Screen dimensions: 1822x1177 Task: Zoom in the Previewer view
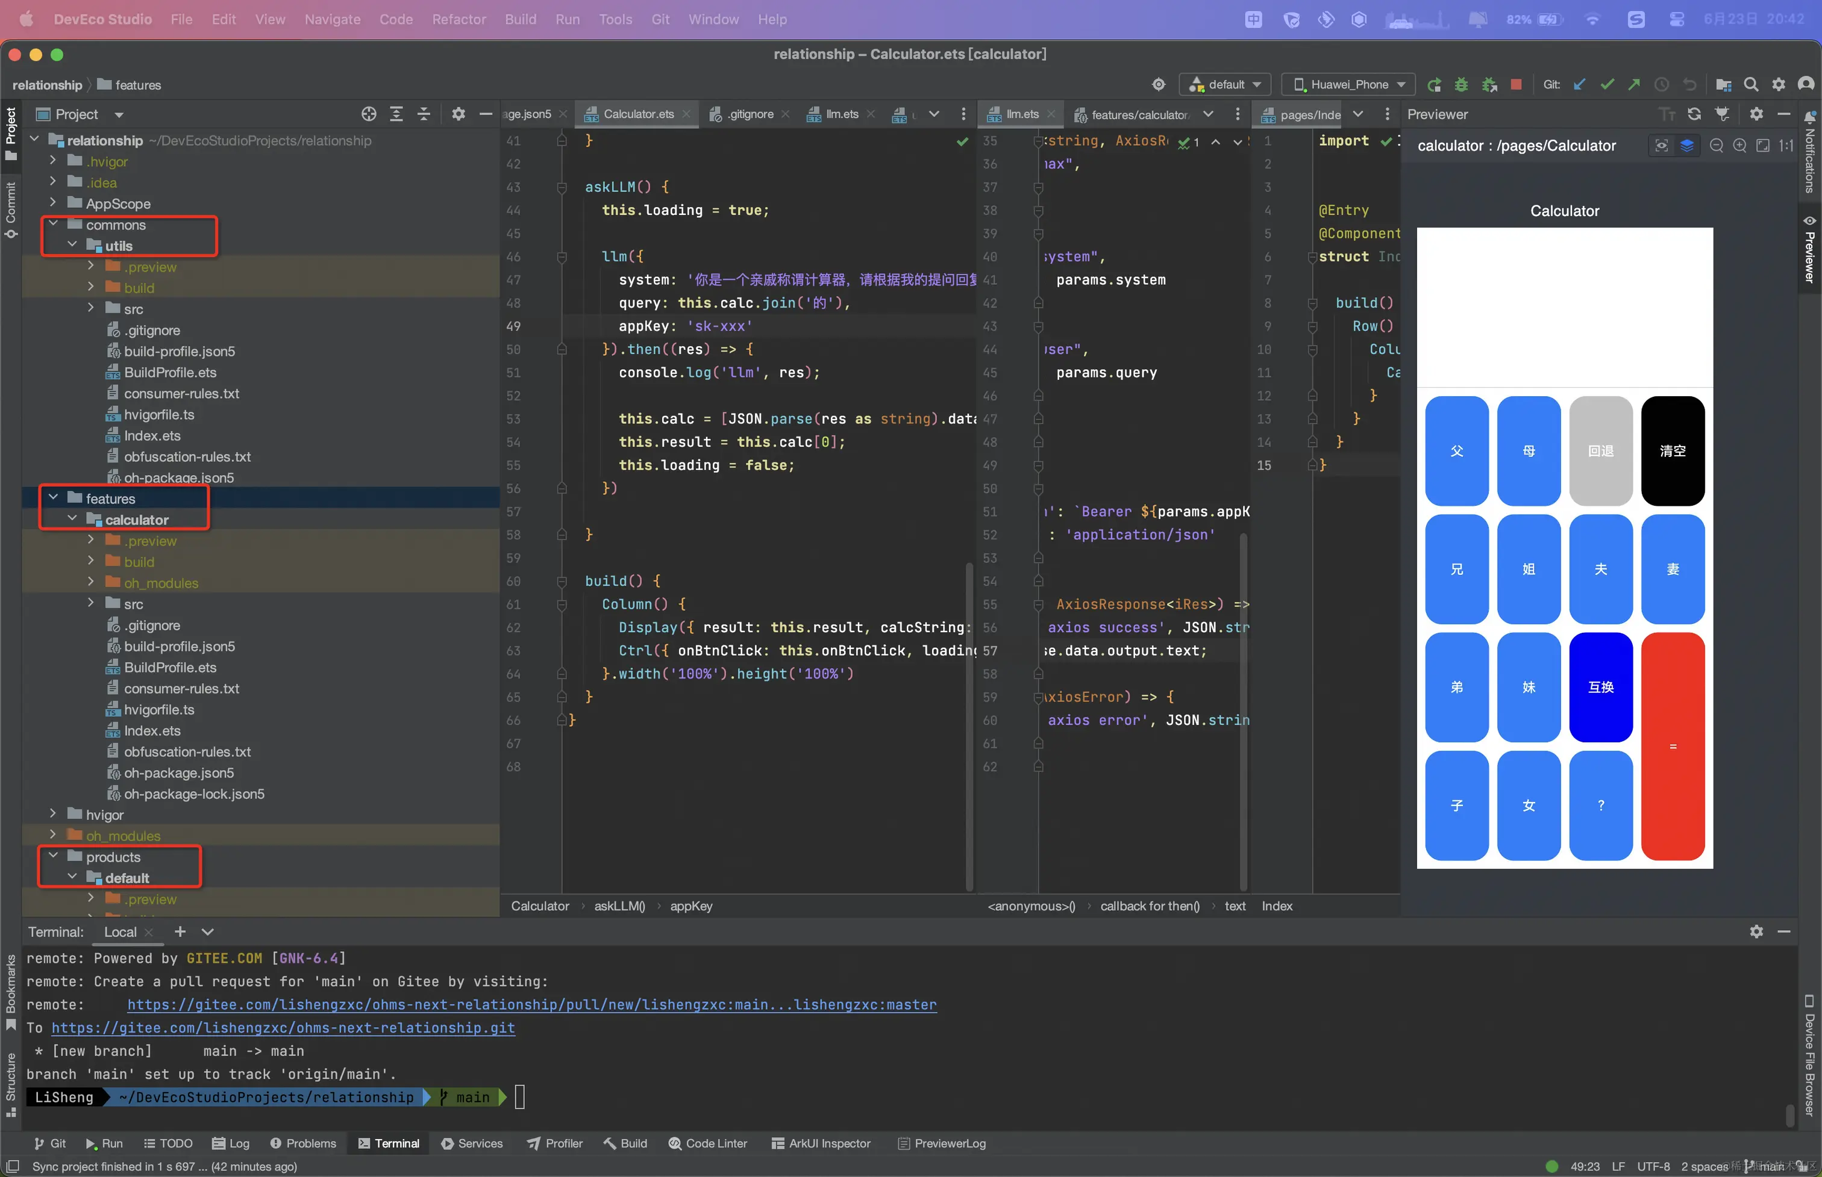click(1739, 145)
